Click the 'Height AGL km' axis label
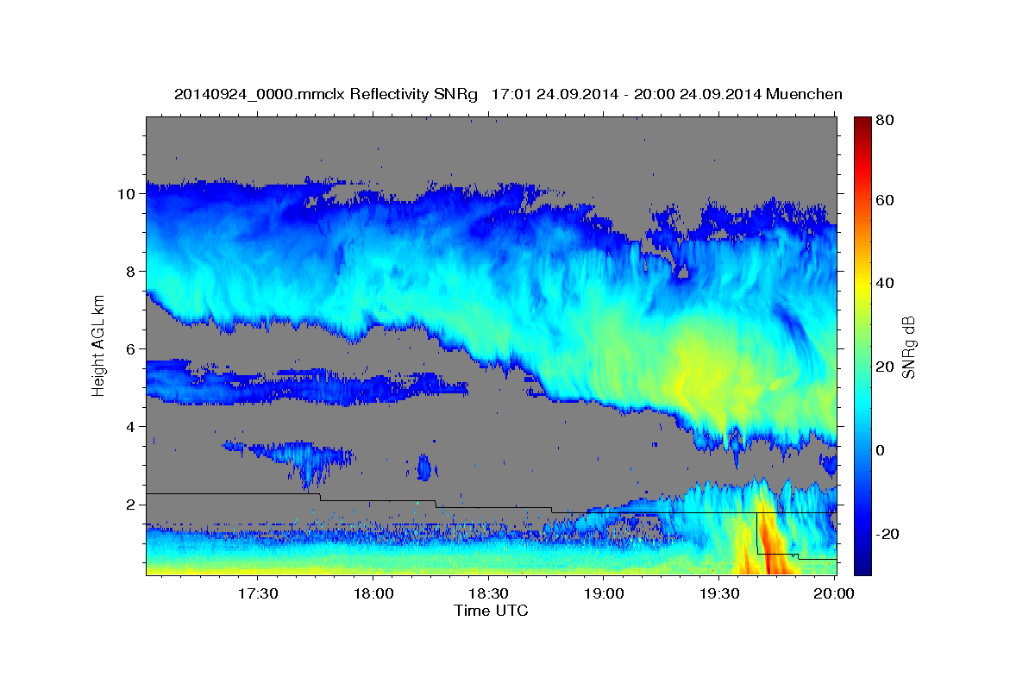 [98, 345]
